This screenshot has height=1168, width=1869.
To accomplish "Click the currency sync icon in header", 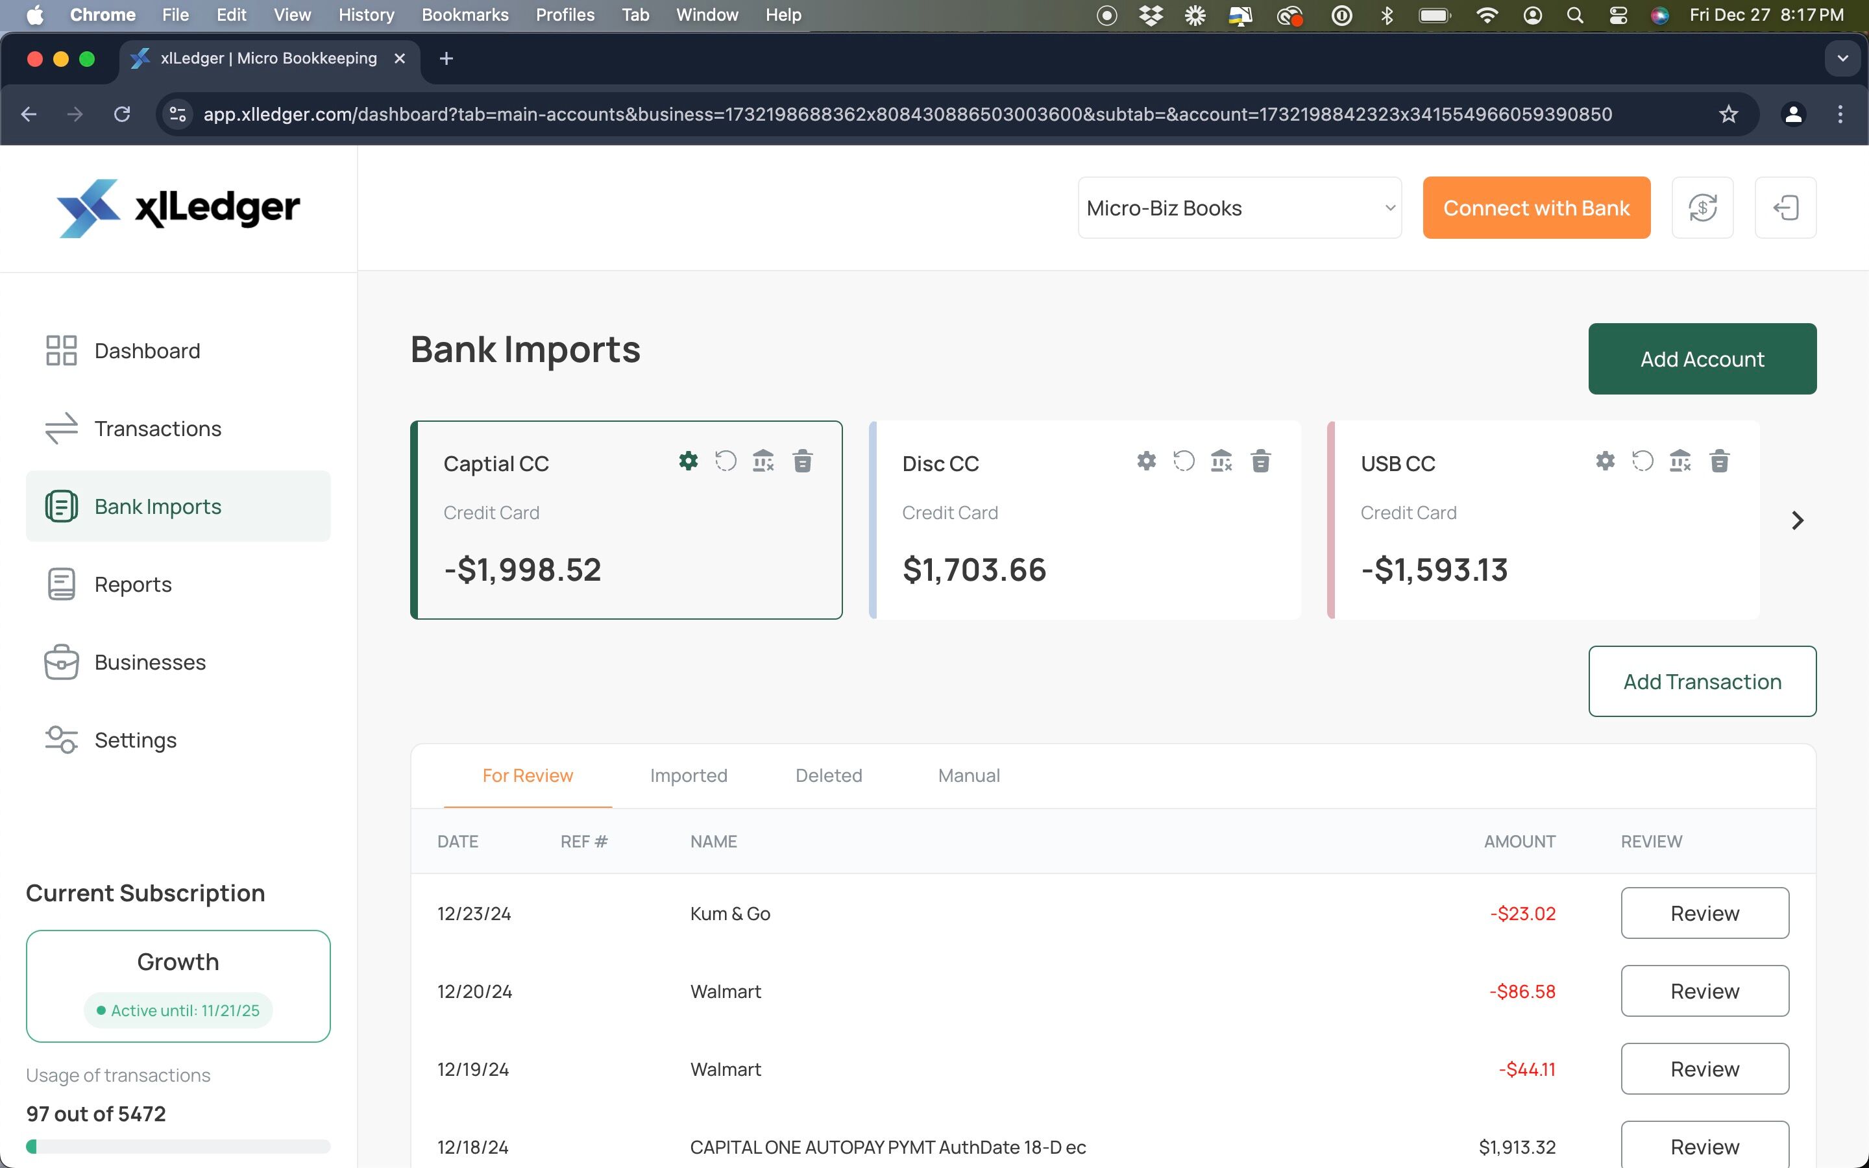I will pyautogui.click(x=1702, y=208).
